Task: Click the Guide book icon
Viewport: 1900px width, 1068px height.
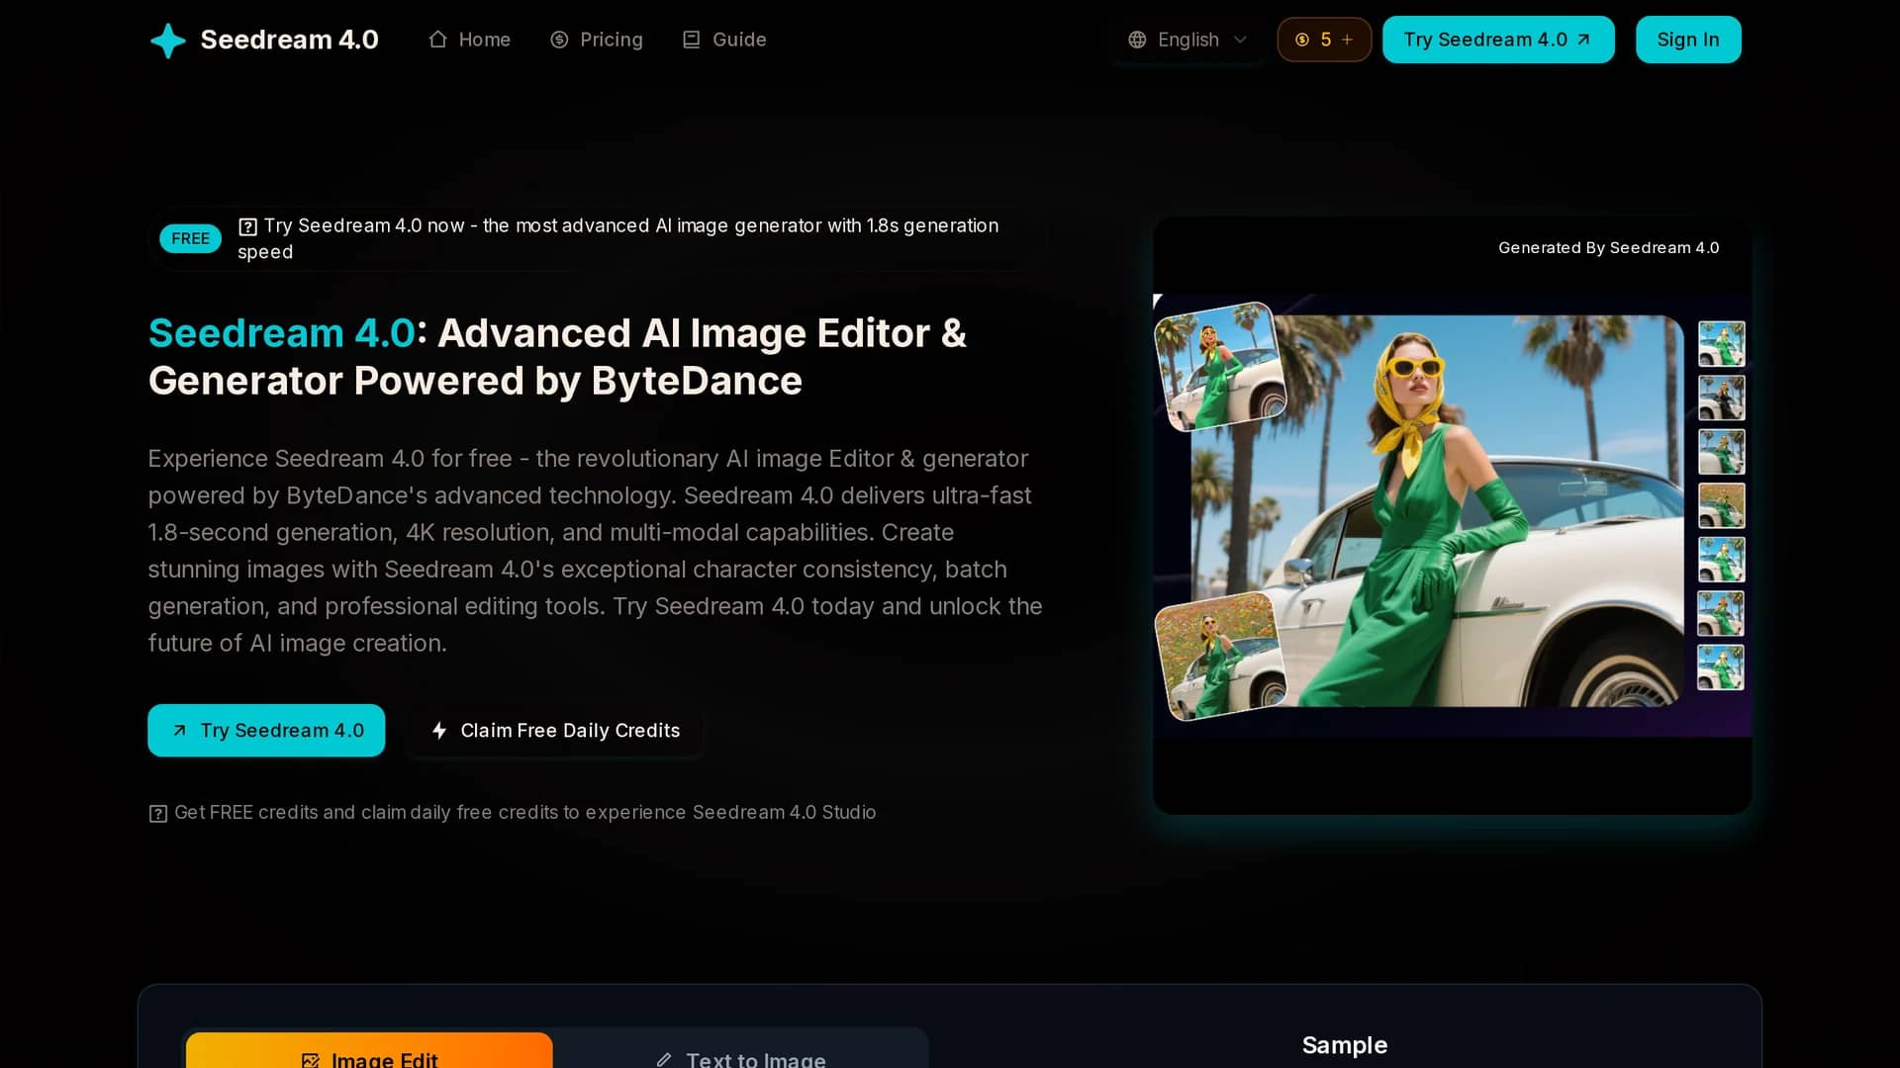Action: pos(692,40)
